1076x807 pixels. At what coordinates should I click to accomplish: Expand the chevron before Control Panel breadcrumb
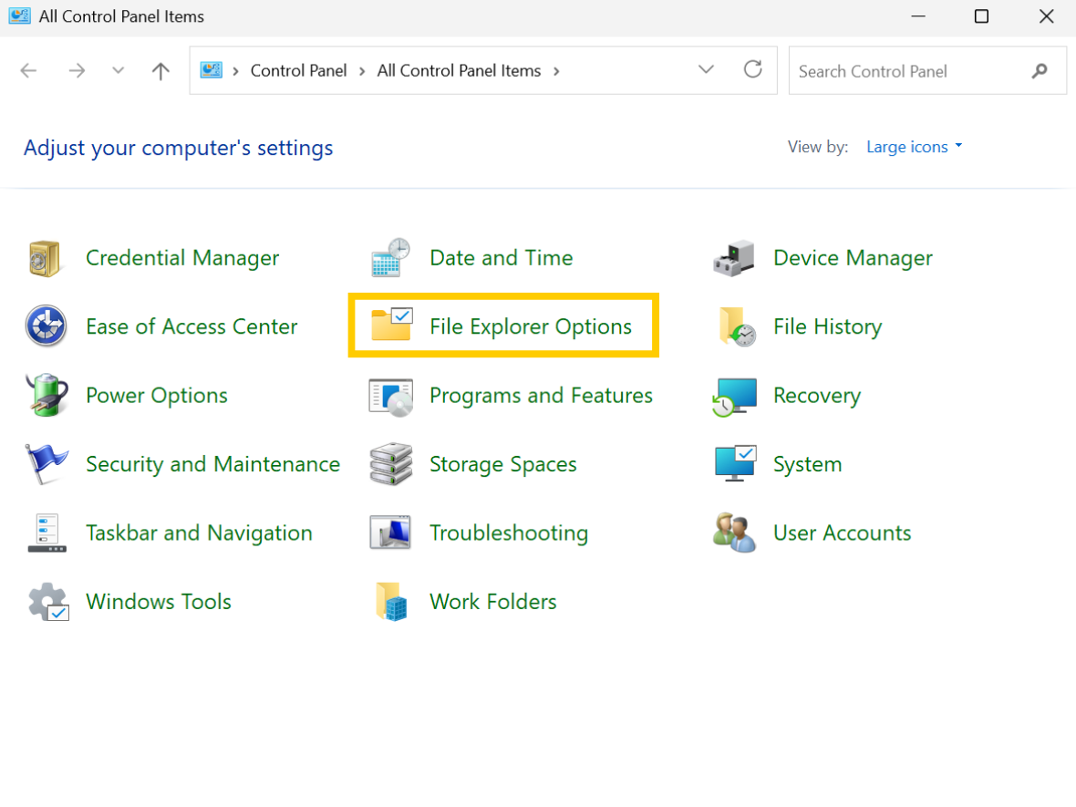(x=235, y=71)
